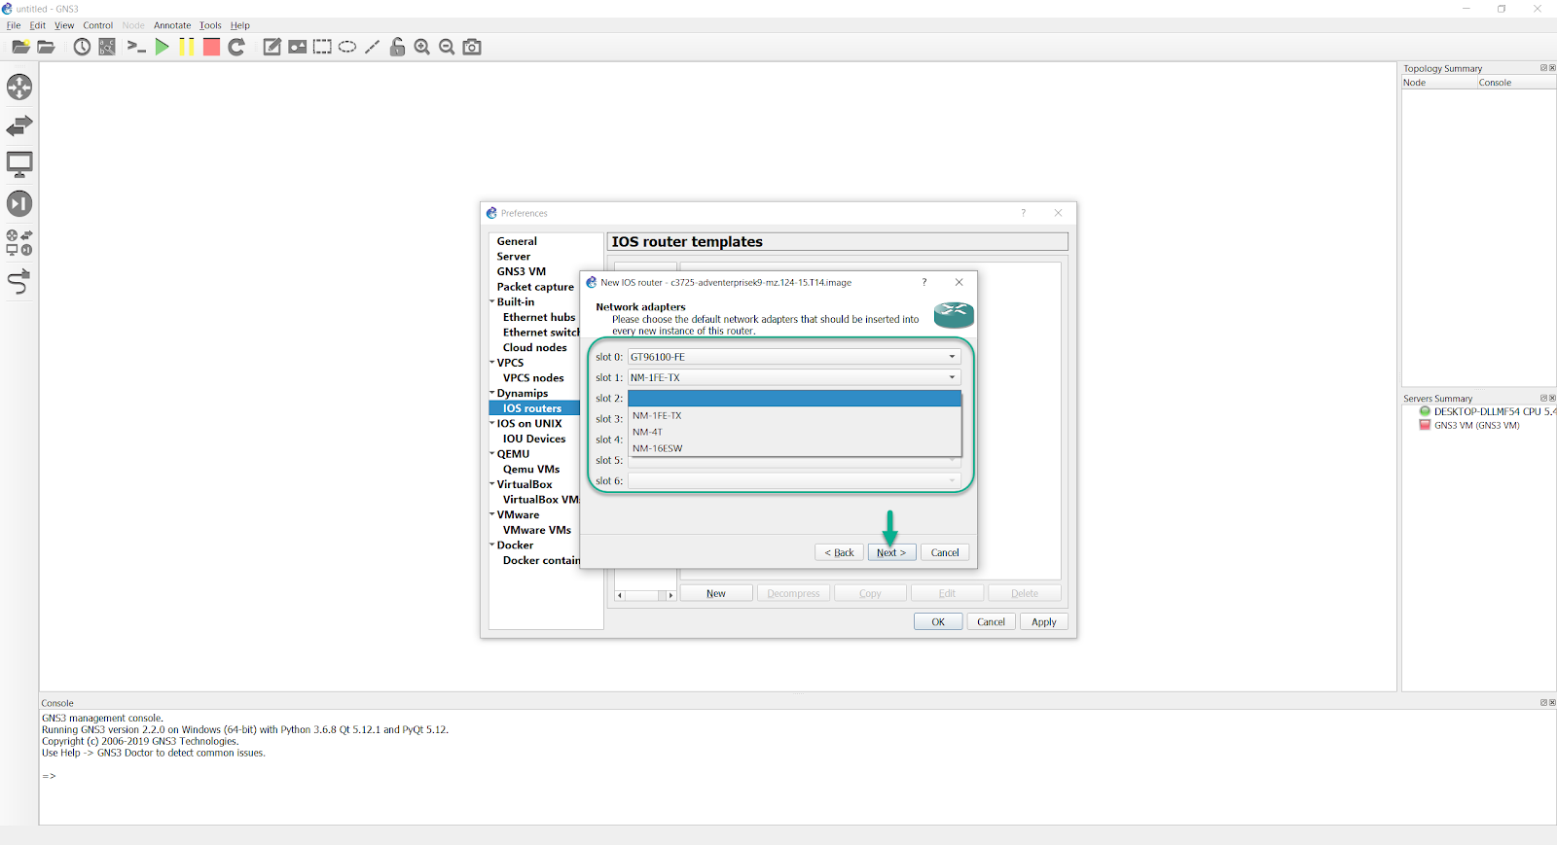Click New in IOS router templates
1557x845 pixels.
coord(716,593)
